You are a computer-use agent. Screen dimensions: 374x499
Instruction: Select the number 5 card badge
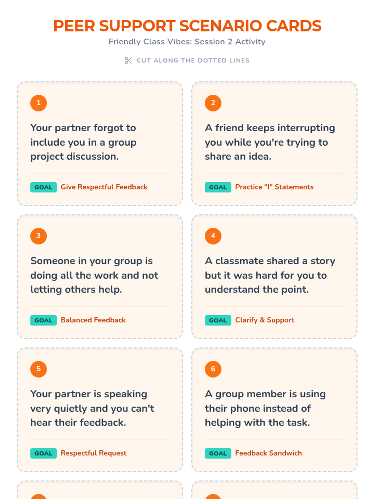(x=39, y=369)
